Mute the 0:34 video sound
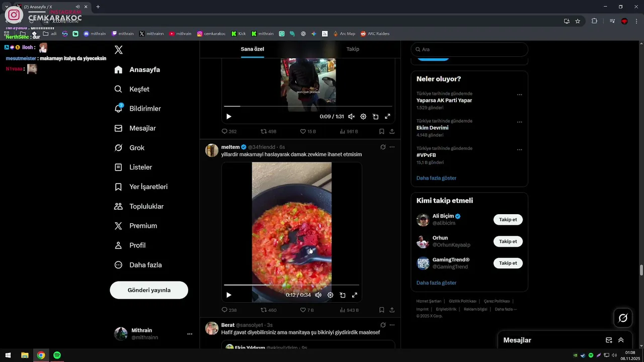This screenshot has width=644, height=362. (318, 295)
